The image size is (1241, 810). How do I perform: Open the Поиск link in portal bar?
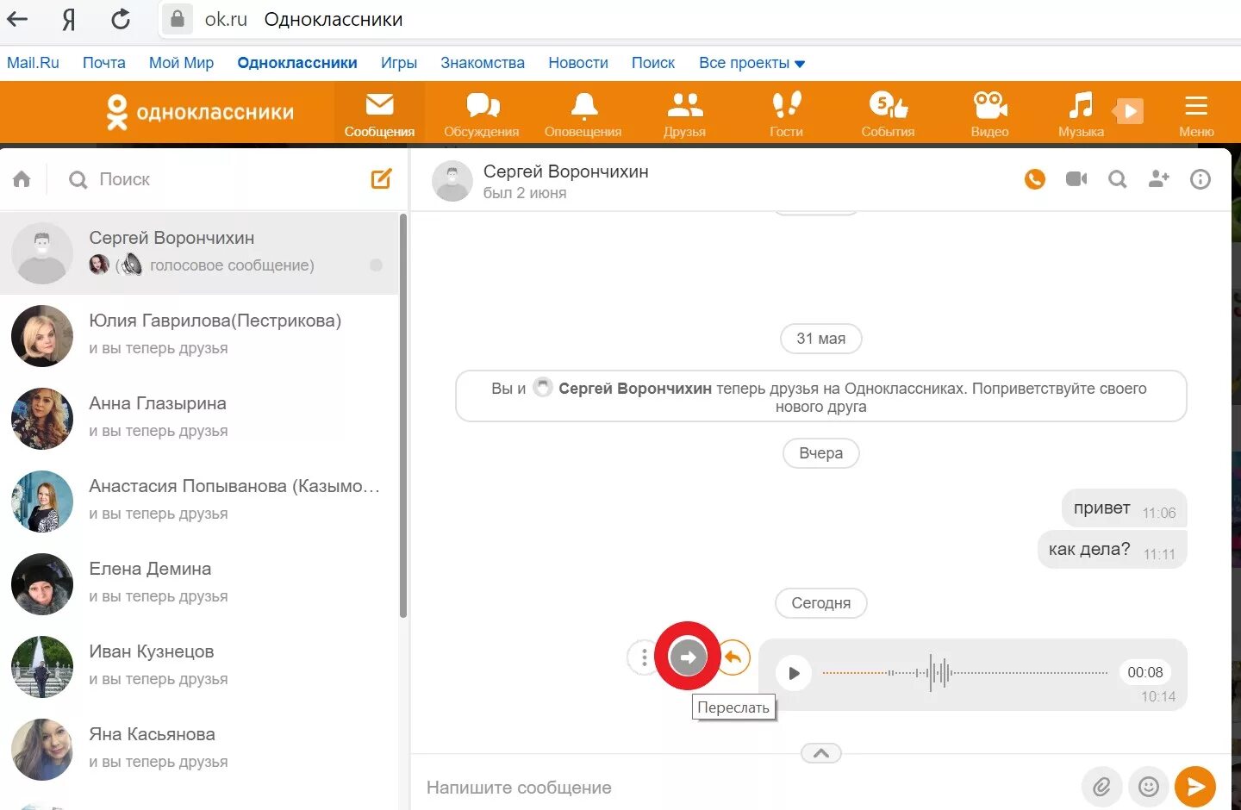point(653,63)
